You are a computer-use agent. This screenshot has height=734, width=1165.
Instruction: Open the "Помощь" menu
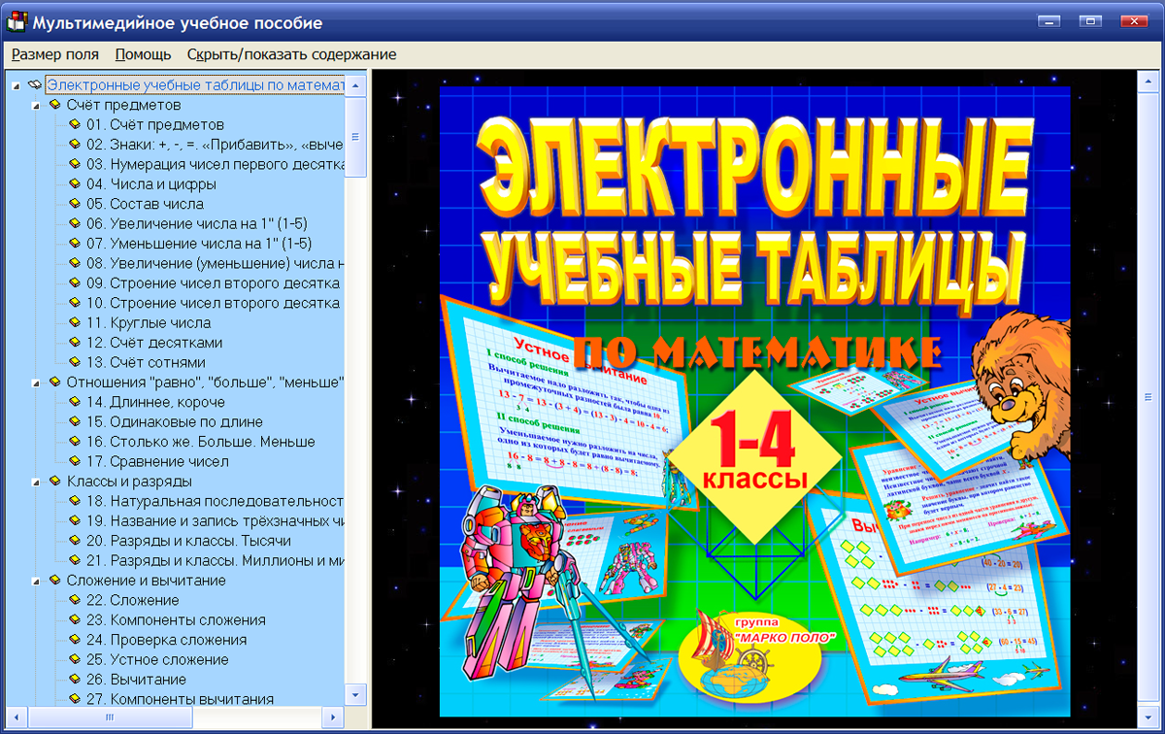tap(142, 54)
